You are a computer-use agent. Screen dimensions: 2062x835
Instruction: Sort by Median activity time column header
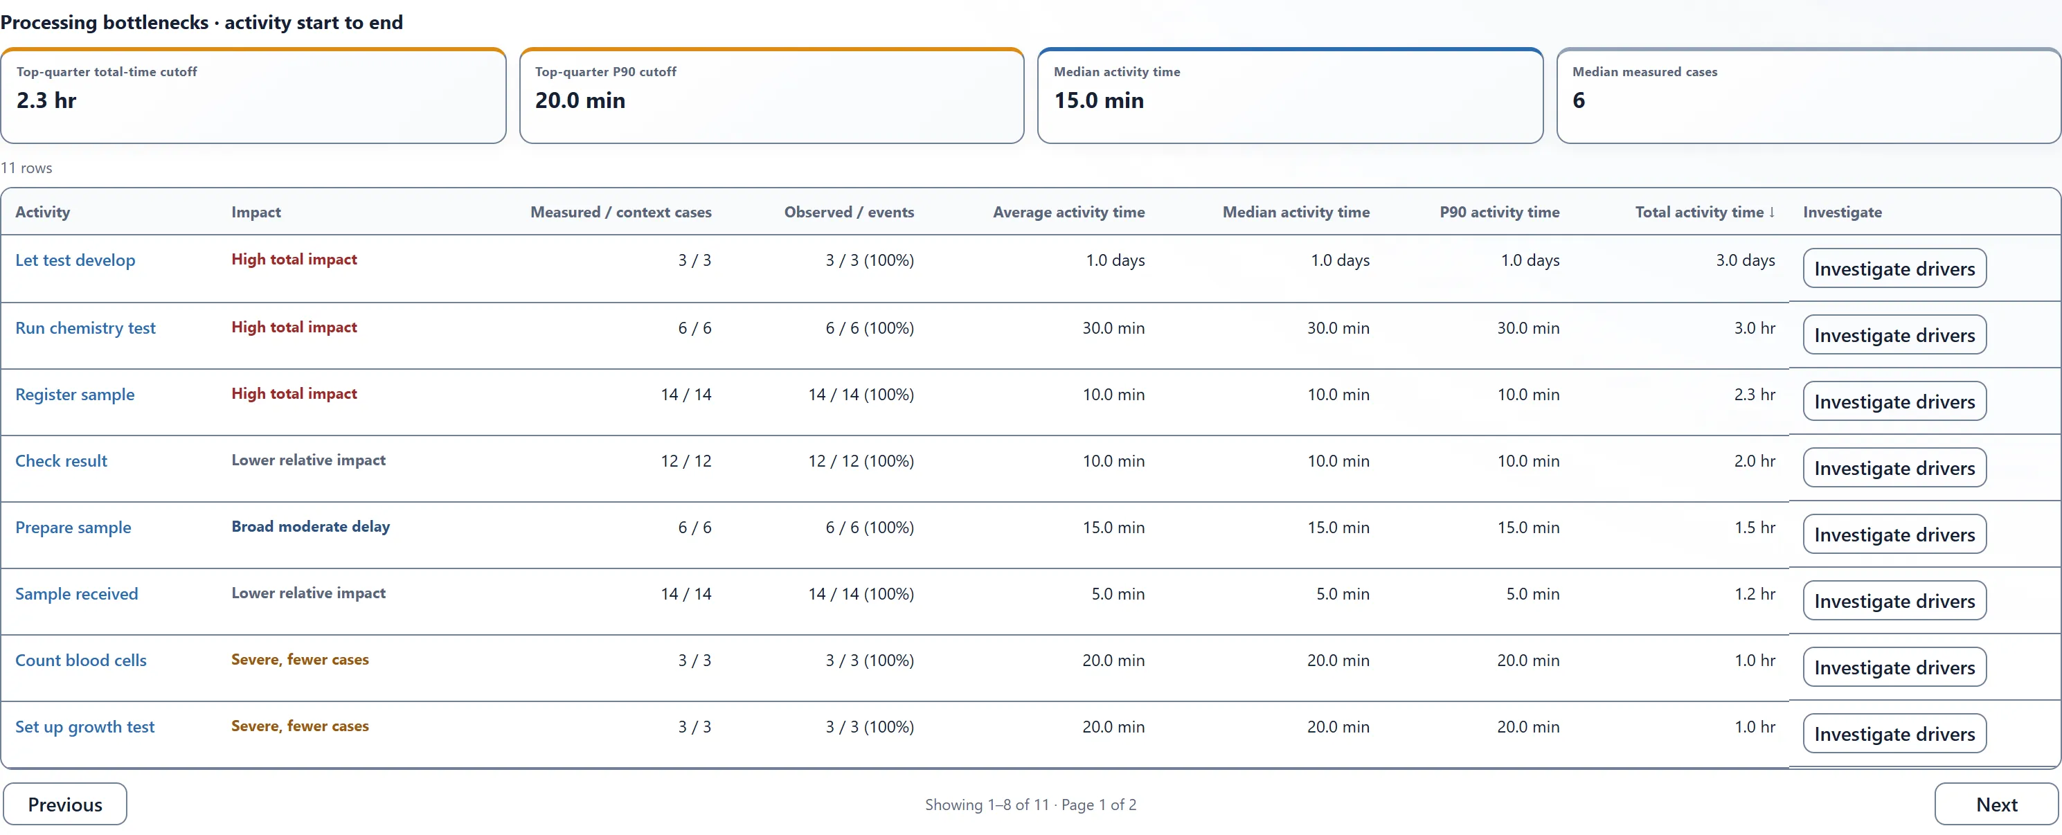[x=1296, y=212]
